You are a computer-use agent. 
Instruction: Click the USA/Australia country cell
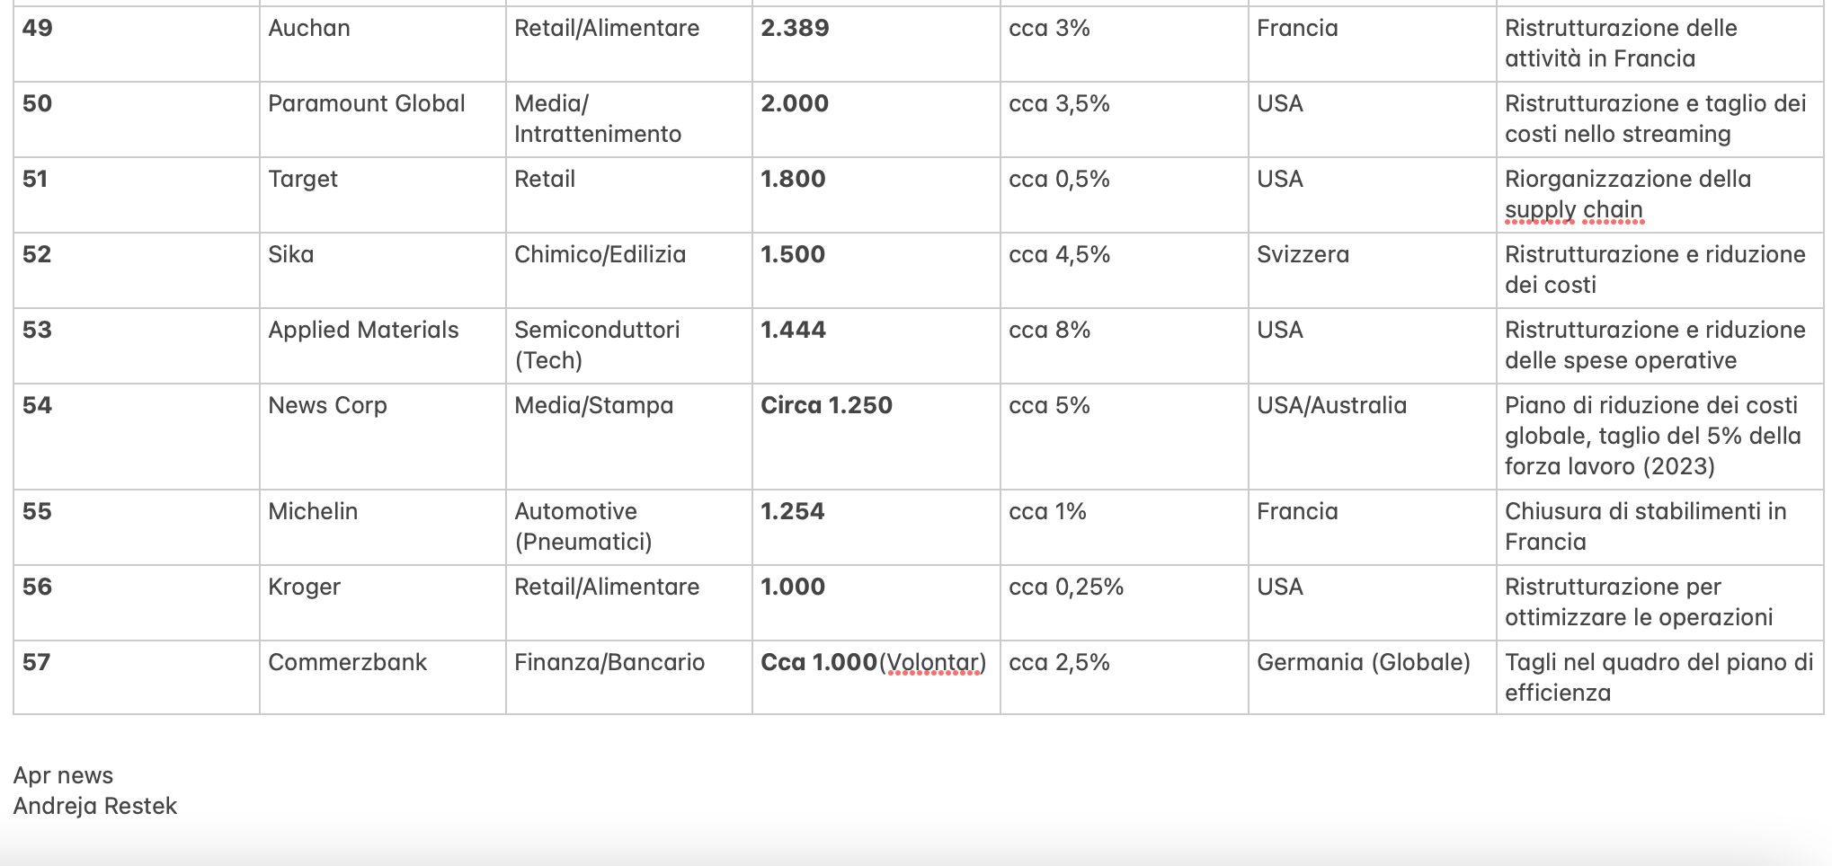[x=1331, y=406]
